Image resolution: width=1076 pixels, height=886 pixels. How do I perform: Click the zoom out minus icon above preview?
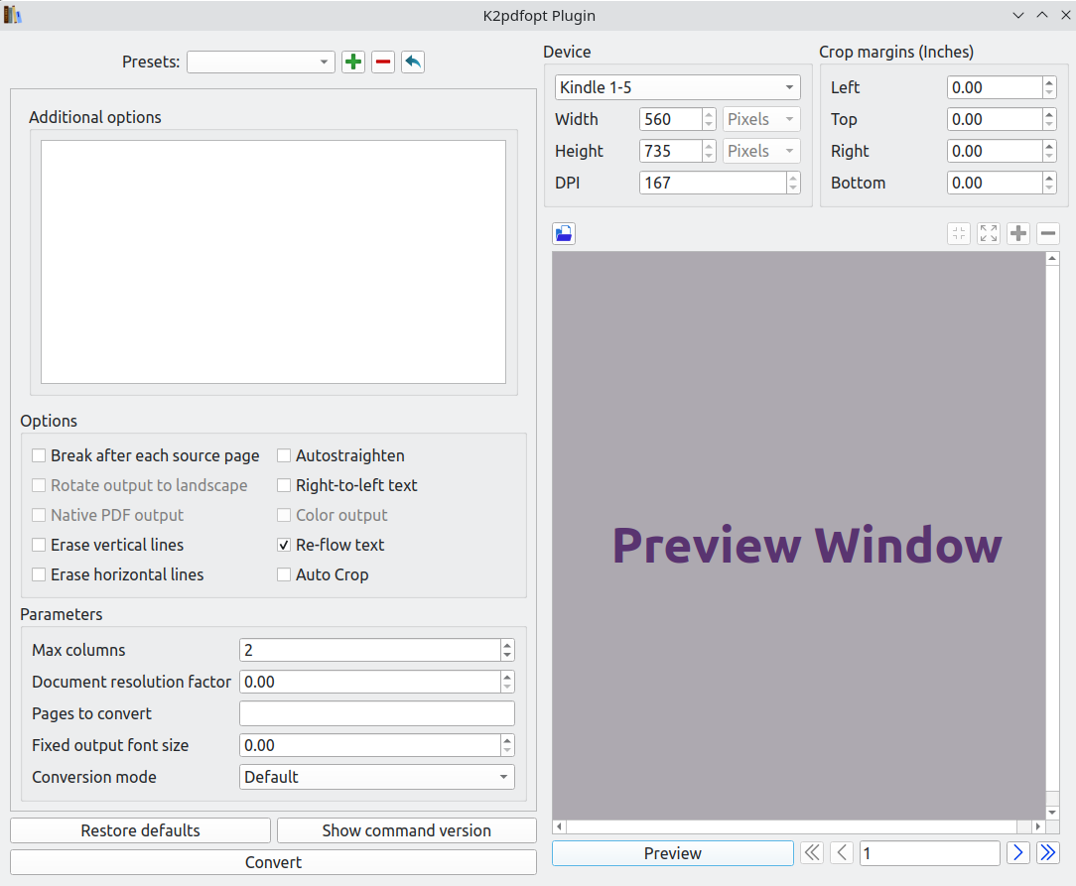point(1048,234)
